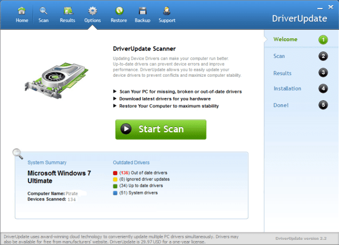
Task: Click the red out of date swatch
Action: tap(115, 173)
